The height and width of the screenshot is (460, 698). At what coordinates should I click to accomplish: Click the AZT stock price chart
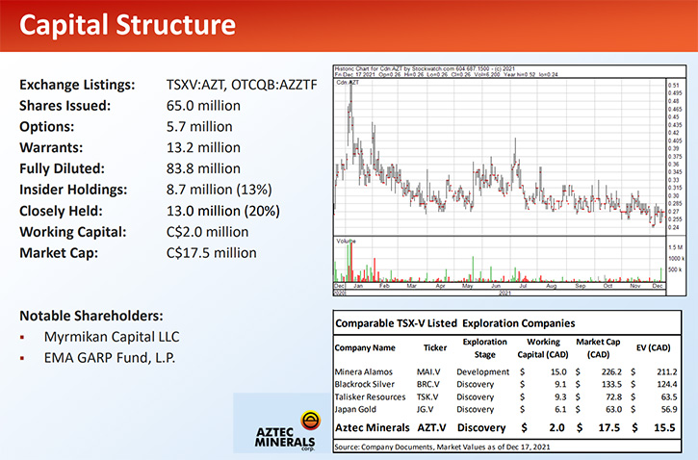tap(500, 158)
